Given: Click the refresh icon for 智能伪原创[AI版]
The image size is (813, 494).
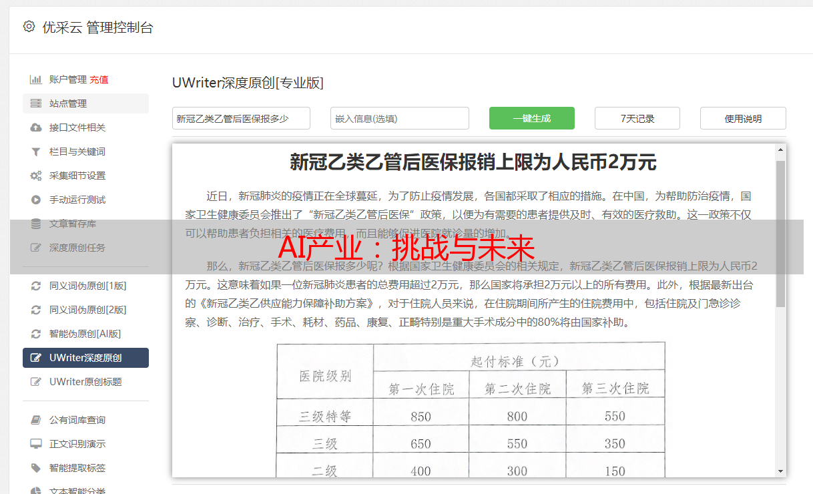Looking at the screenshot, I should pyautogui.click(x=36, y=334).
